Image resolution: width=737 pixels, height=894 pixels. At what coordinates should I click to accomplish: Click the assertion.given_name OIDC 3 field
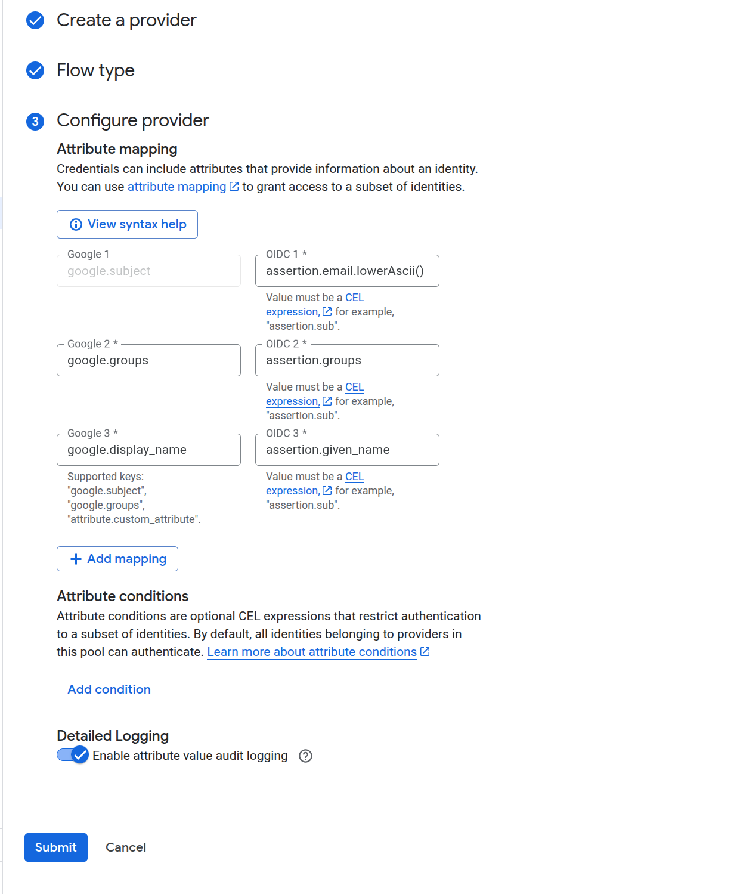point(347,449)
